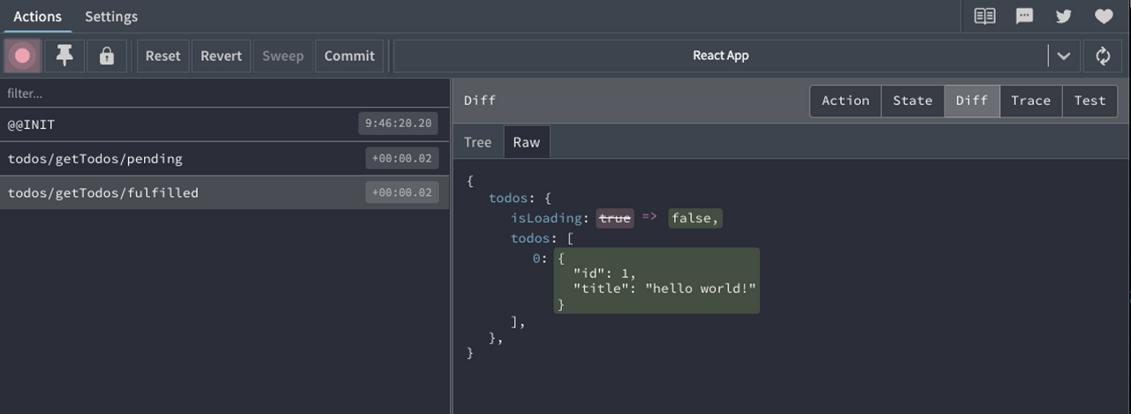Image resolution: width=1131 pixels, height=414 pixels.
Task: Click the heart support icon
Action: (1104, 16)
